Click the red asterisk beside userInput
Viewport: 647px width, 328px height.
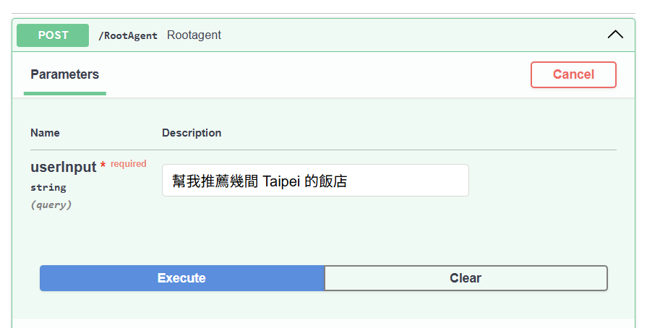(103, 167)
